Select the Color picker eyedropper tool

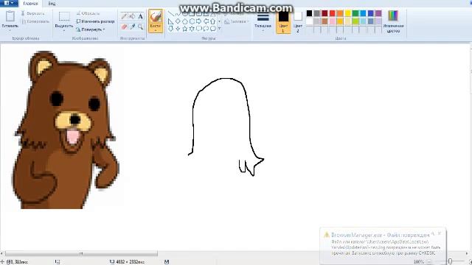click(x=132, y=26)
